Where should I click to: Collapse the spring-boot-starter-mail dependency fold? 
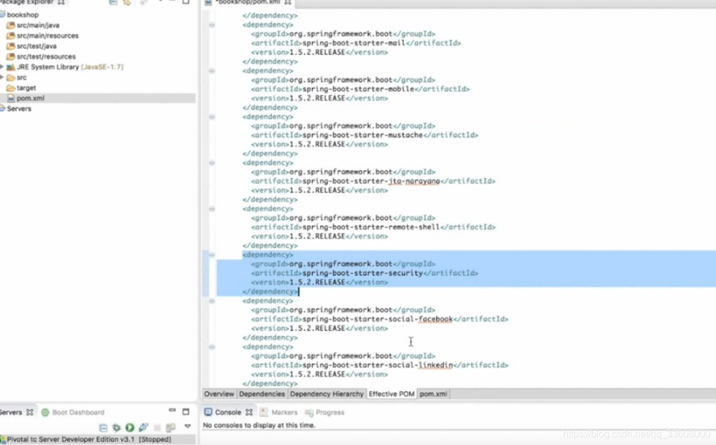[x=212, y=25]
